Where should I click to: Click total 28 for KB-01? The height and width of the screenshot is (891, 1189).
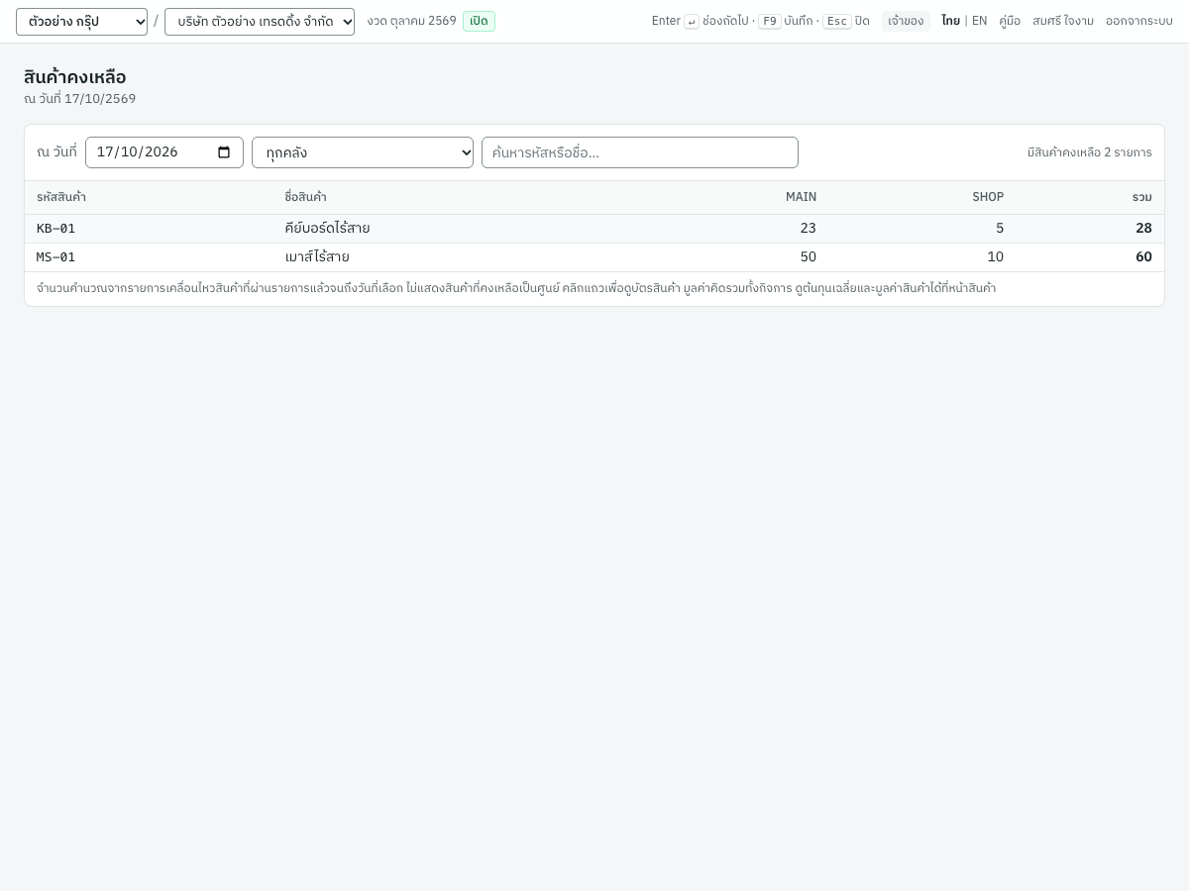tap(1143, 229)
